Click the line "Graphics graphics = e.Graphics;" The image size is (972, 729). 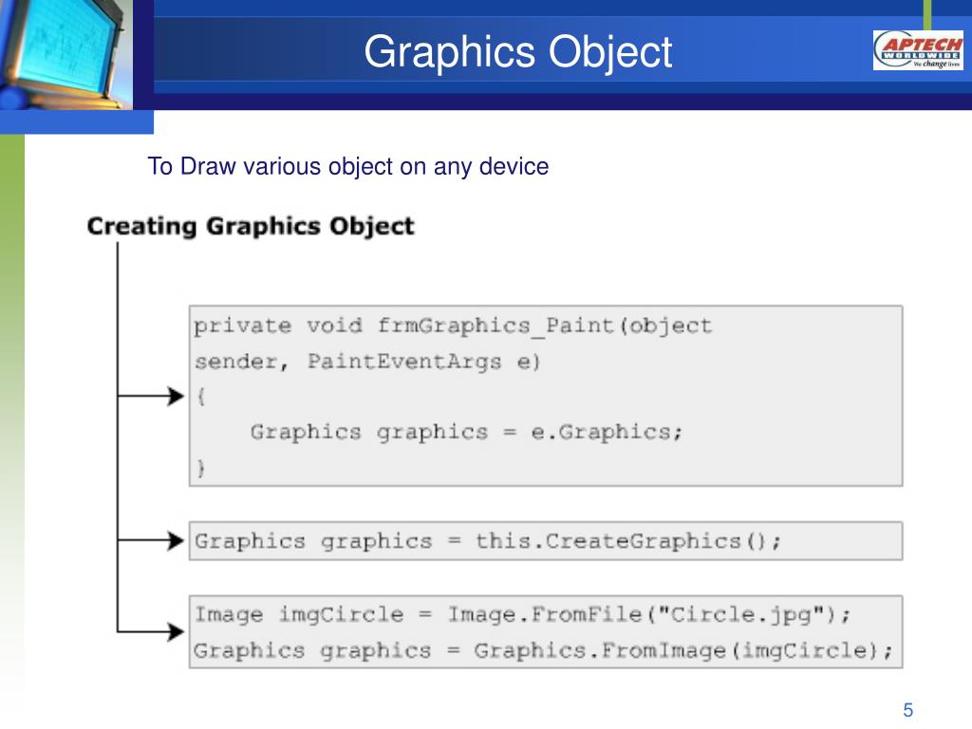coord(466,432)
